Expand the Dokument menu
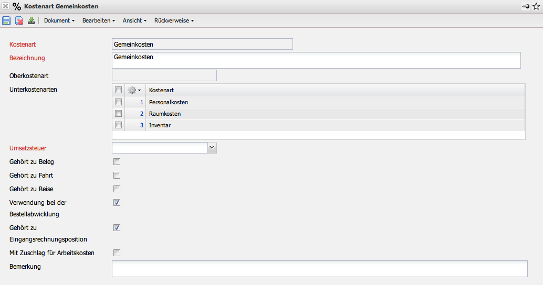The width and height of the screenshot is (543, 285). [x=59, y=20]
